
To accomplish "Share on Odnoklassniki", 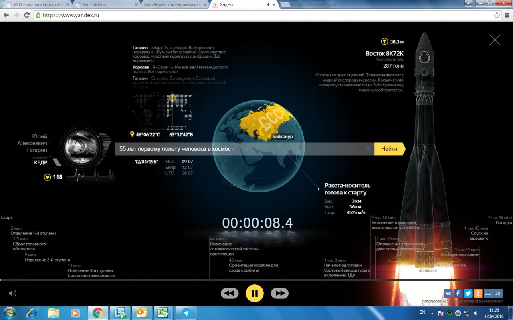I will click(x=478, y=293).
